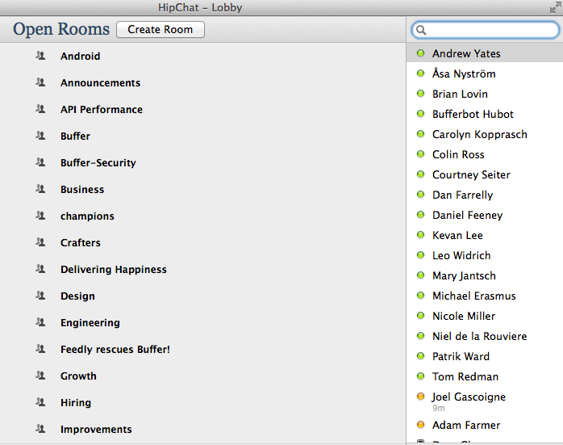Click the room icon beside champions
563x445 pixels.
pyautogui.click(x=40, y=216)
